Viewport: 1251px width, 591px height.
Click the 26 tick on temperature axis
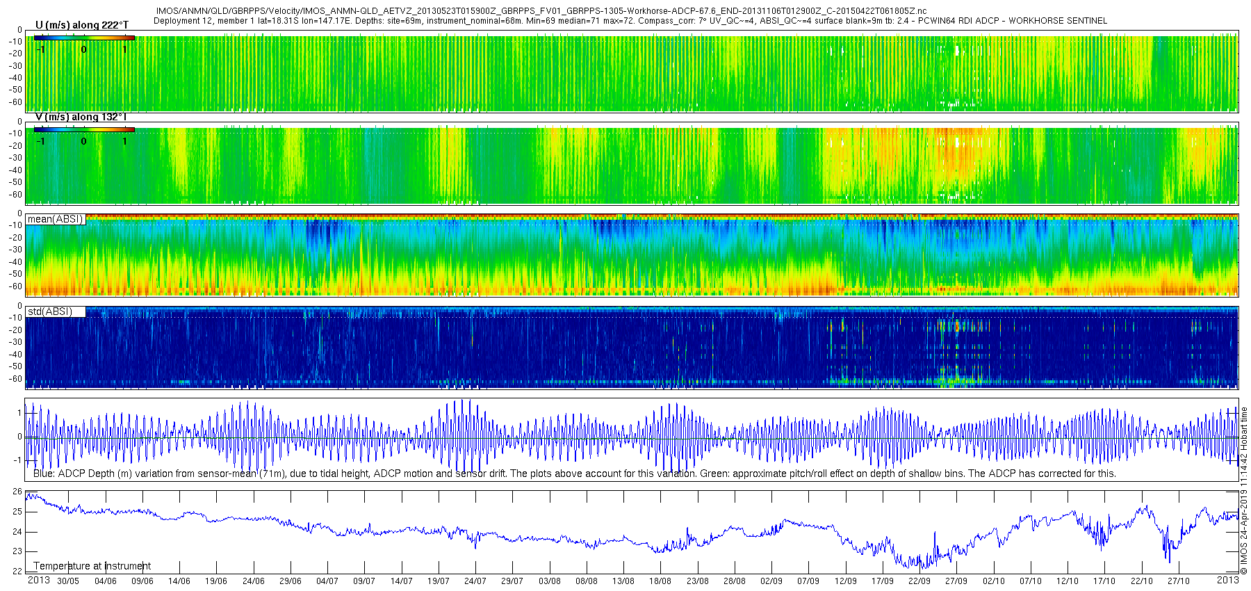click(17, 492)
